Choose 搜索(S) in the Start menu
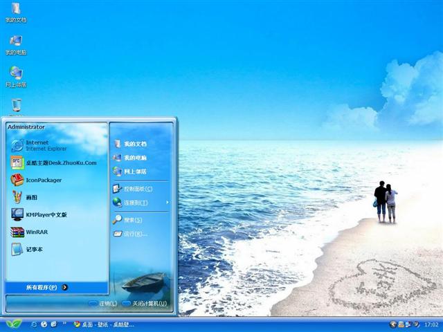Viewport: 443px width, 332px height. click(133, 220)
